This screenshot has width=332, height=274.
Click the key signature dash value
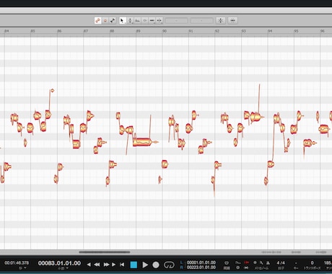pos(296,262)
